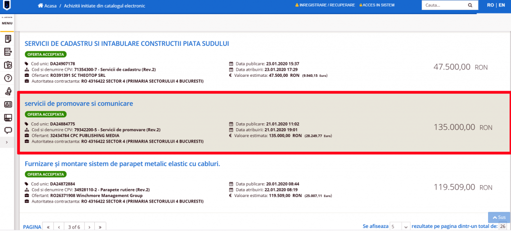Open Furnizare si montare sistem de parapet listing

pos(123,164)
